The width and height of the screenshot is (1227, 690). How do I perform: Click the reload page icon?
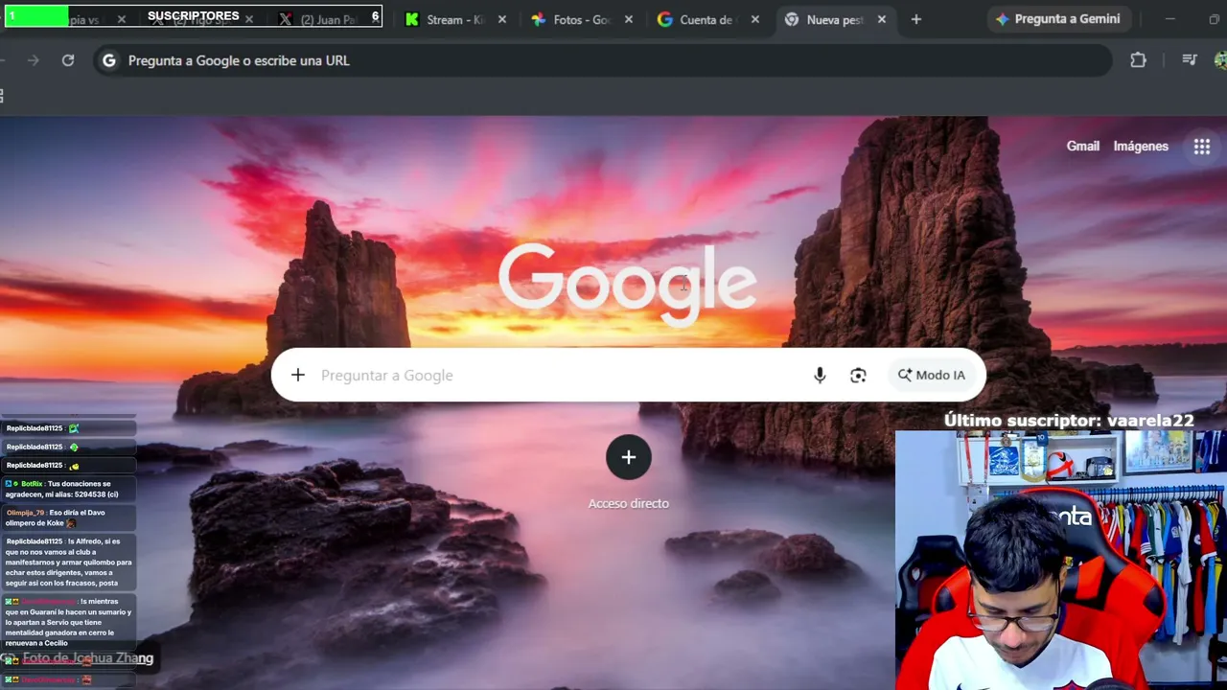(68, 60)
